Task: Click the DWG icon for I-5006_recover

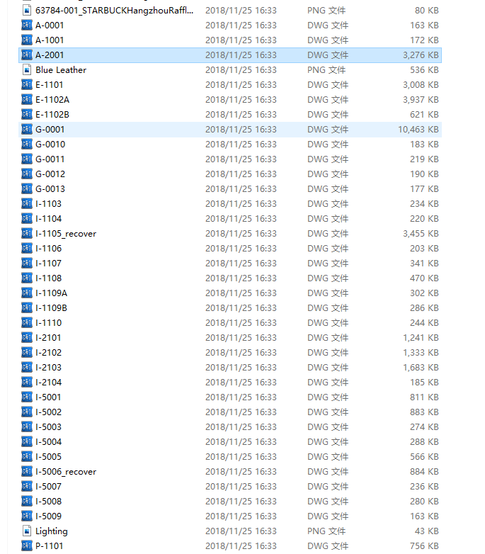Action: click(27, 472)
